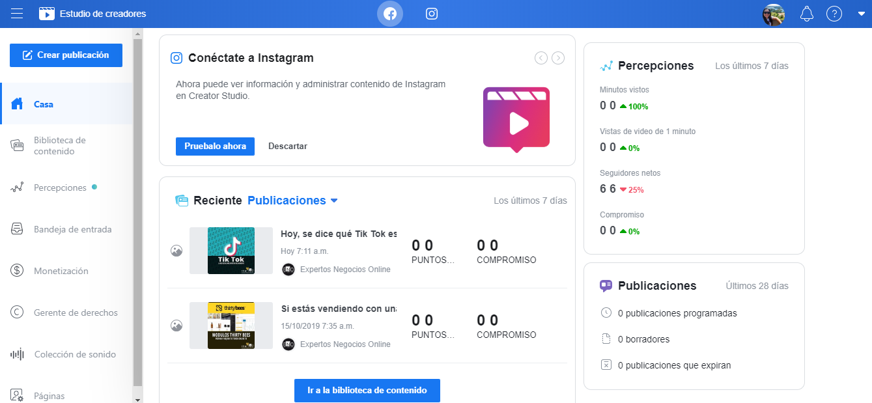Click the expiring posts icon
Viewport: 872px width, 403px height.
coord(606,365)
